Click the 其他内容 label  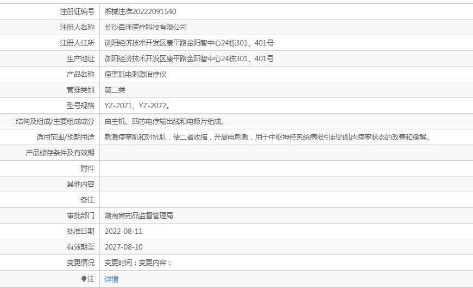(x=80, y=184)
